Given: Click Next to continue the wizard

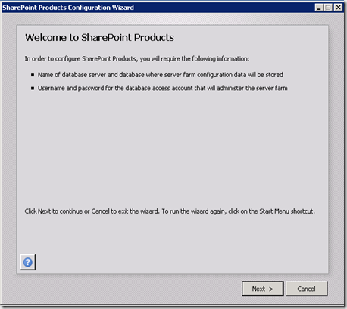Looking at the screenshot, I should point(263,289).
